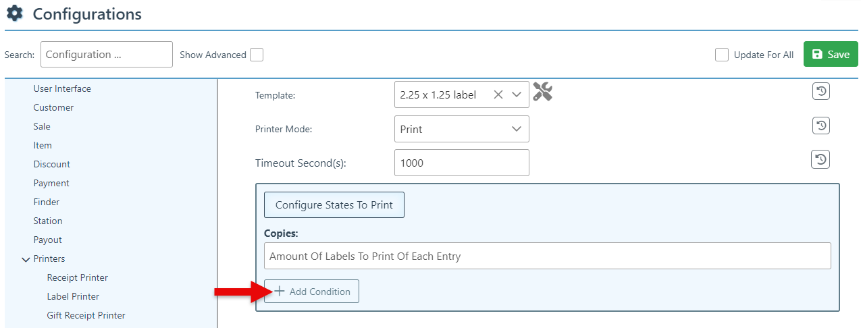Open the Receipt Printer settings
This screenshot has height=328, width=861.
pyautogui.click(x=77, y=277)
